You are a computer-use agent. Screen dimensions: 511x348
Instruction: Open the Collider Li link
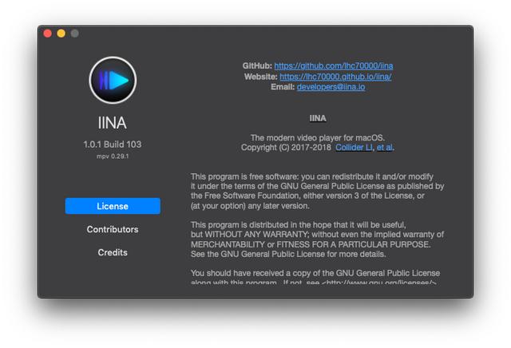pyautogui.click(x=354, y=148)
